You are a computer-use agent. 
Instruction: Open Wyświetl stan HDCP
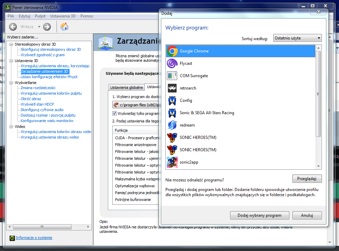(x=37, y=104)
